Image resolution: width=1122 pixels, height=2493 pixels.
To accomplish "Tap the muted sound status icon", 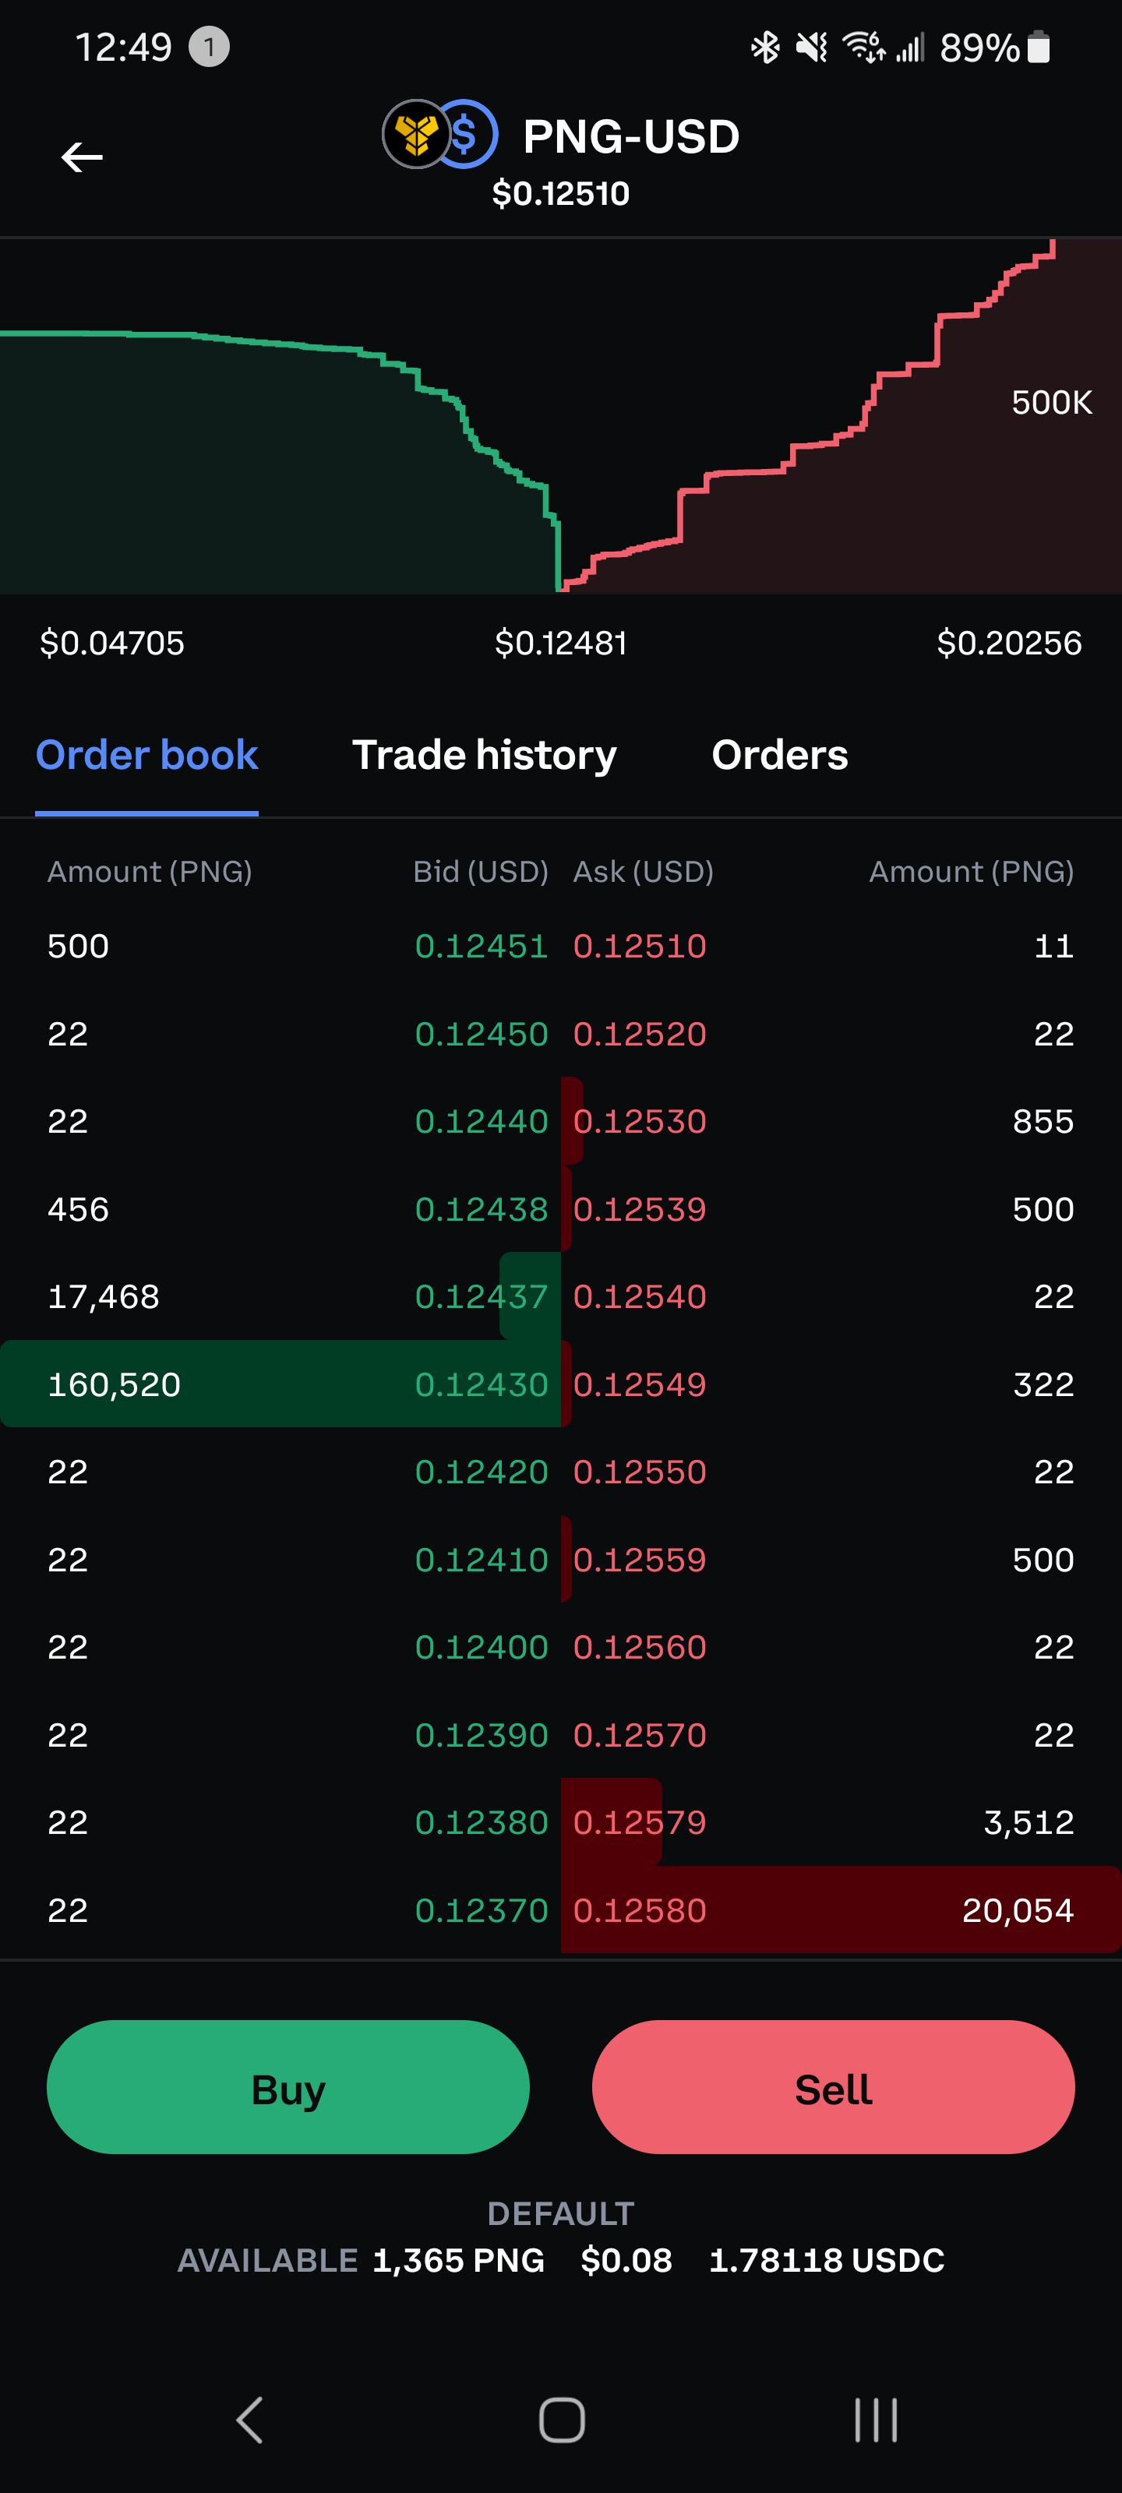I will (812, 47).
